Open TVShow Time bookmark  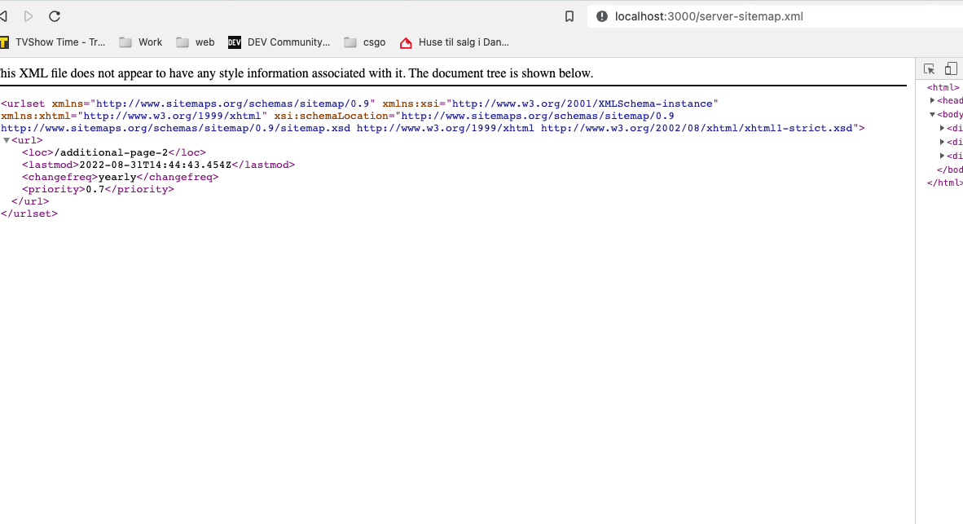[x=53, y=42]
